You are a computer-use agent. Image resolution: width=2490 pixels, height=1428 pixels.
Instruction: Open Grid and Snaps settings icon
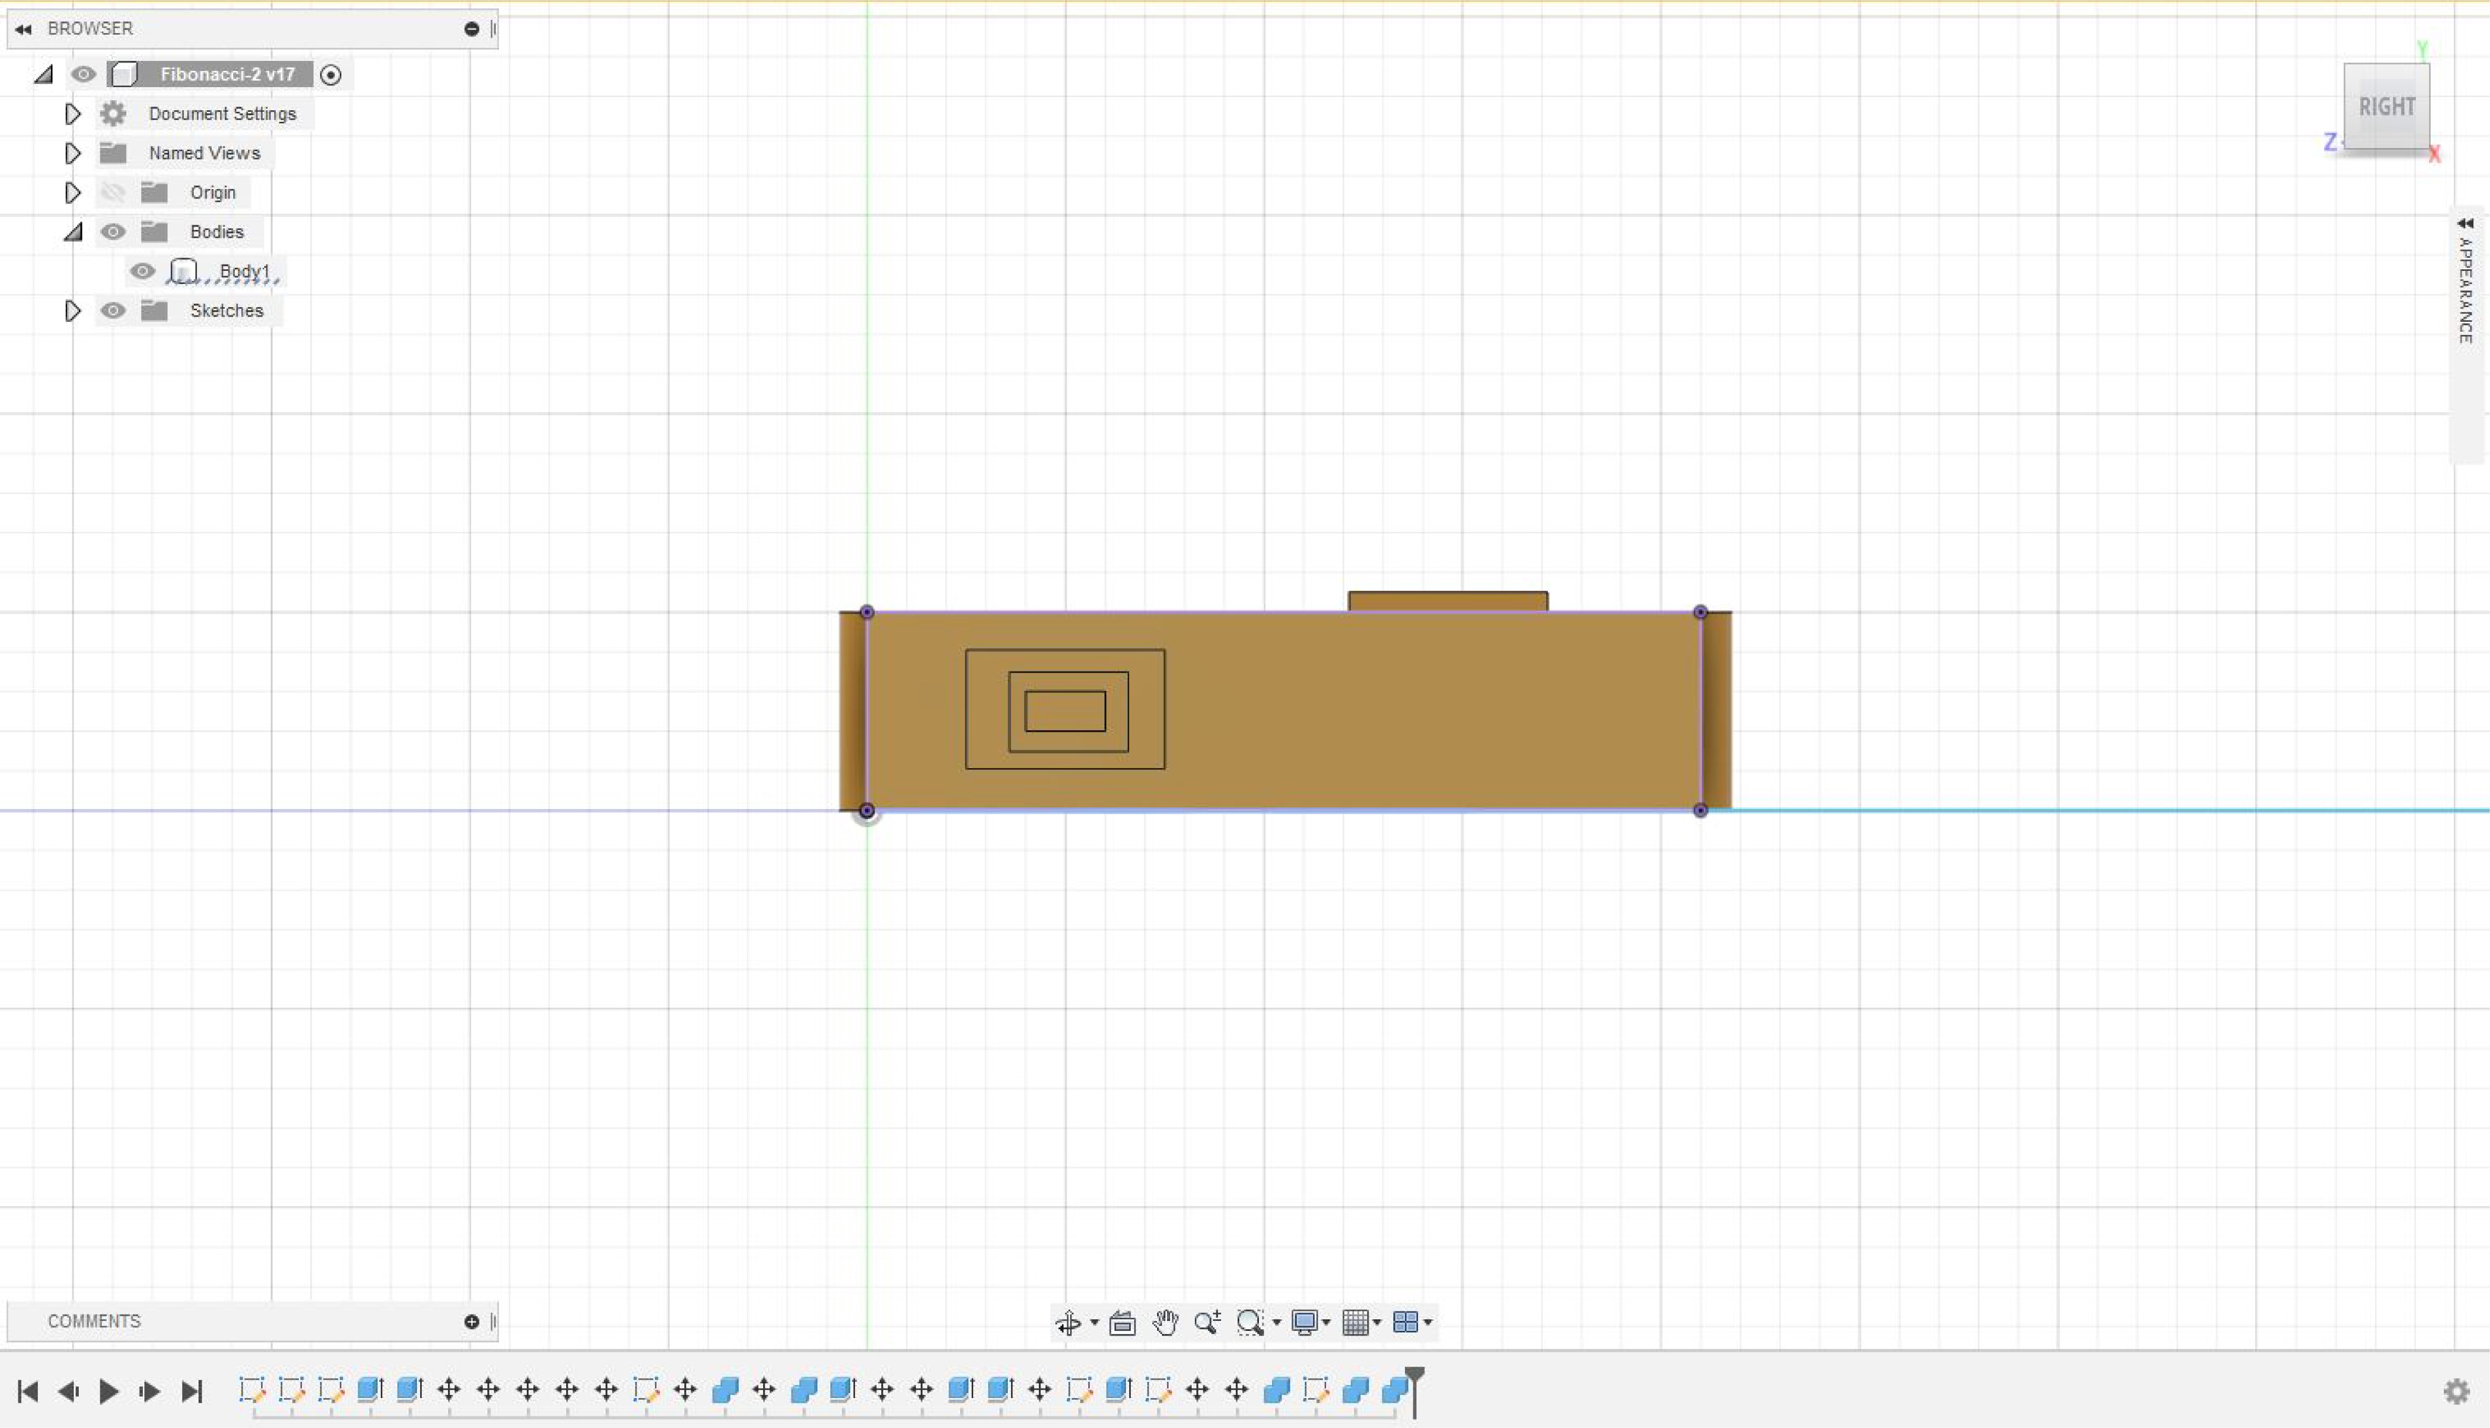coord(1356,1323)
